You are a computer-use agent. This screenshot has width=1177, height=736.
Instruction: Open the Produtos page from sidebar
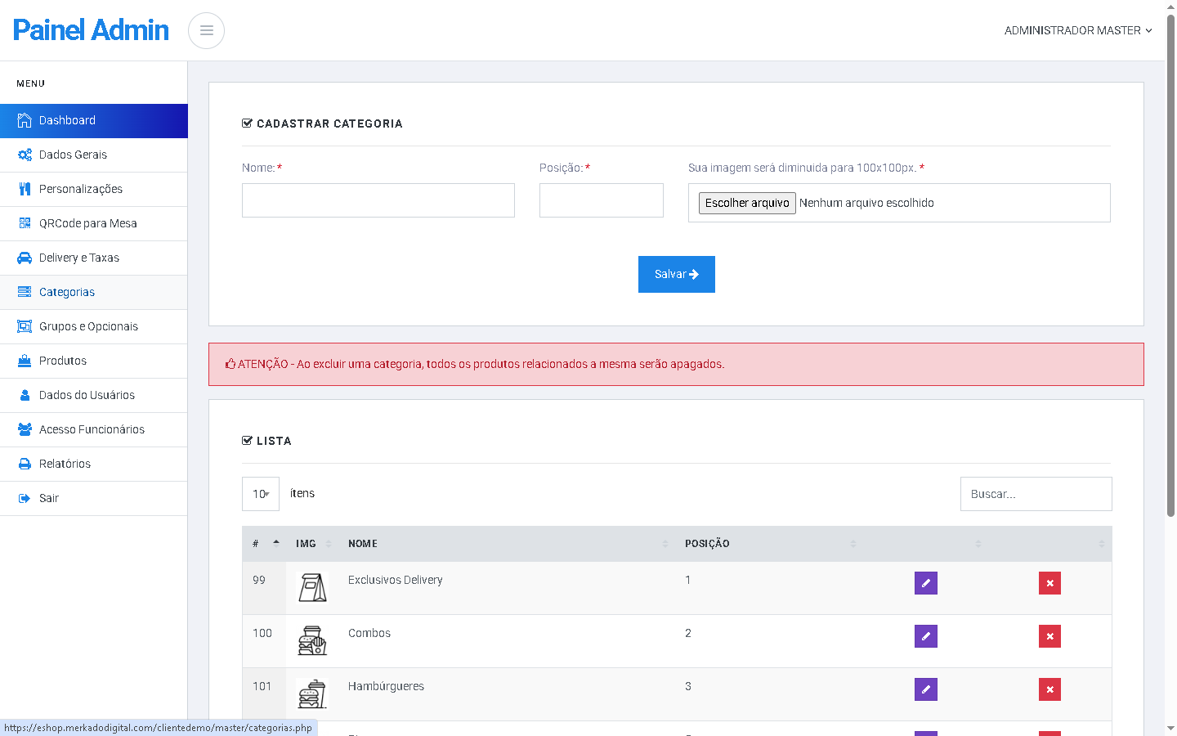point(62,361)
